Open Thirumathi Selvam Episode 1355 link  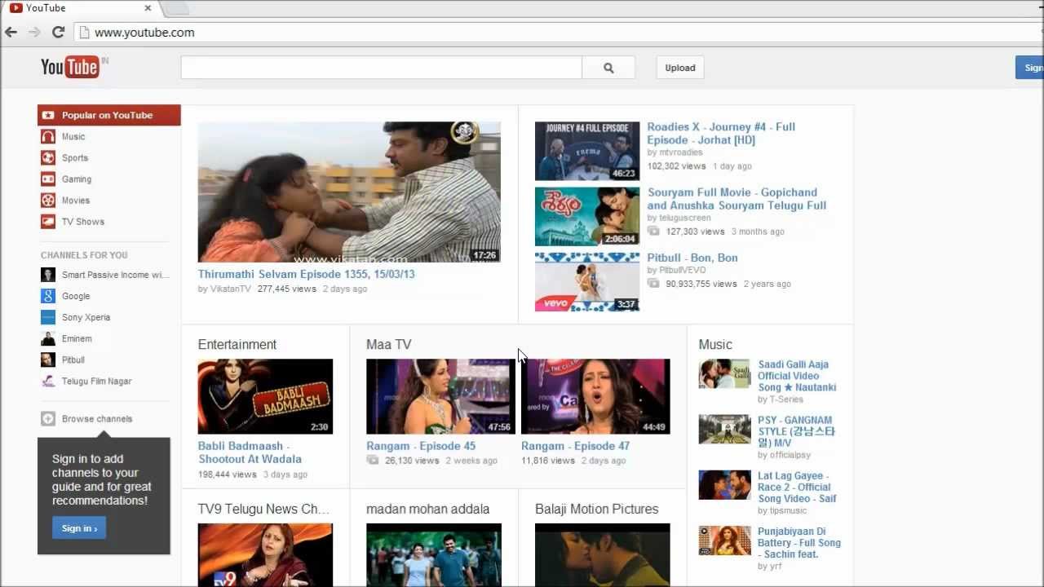(307, 274)
